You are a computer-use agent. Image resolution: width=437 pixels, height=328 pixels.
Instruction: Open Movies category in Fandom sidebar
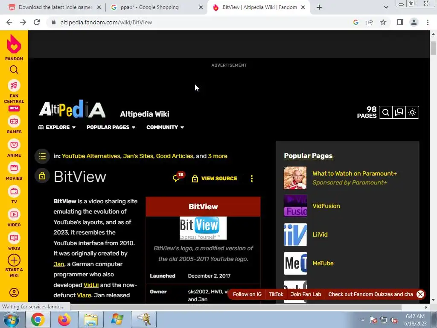pos(14,171)
